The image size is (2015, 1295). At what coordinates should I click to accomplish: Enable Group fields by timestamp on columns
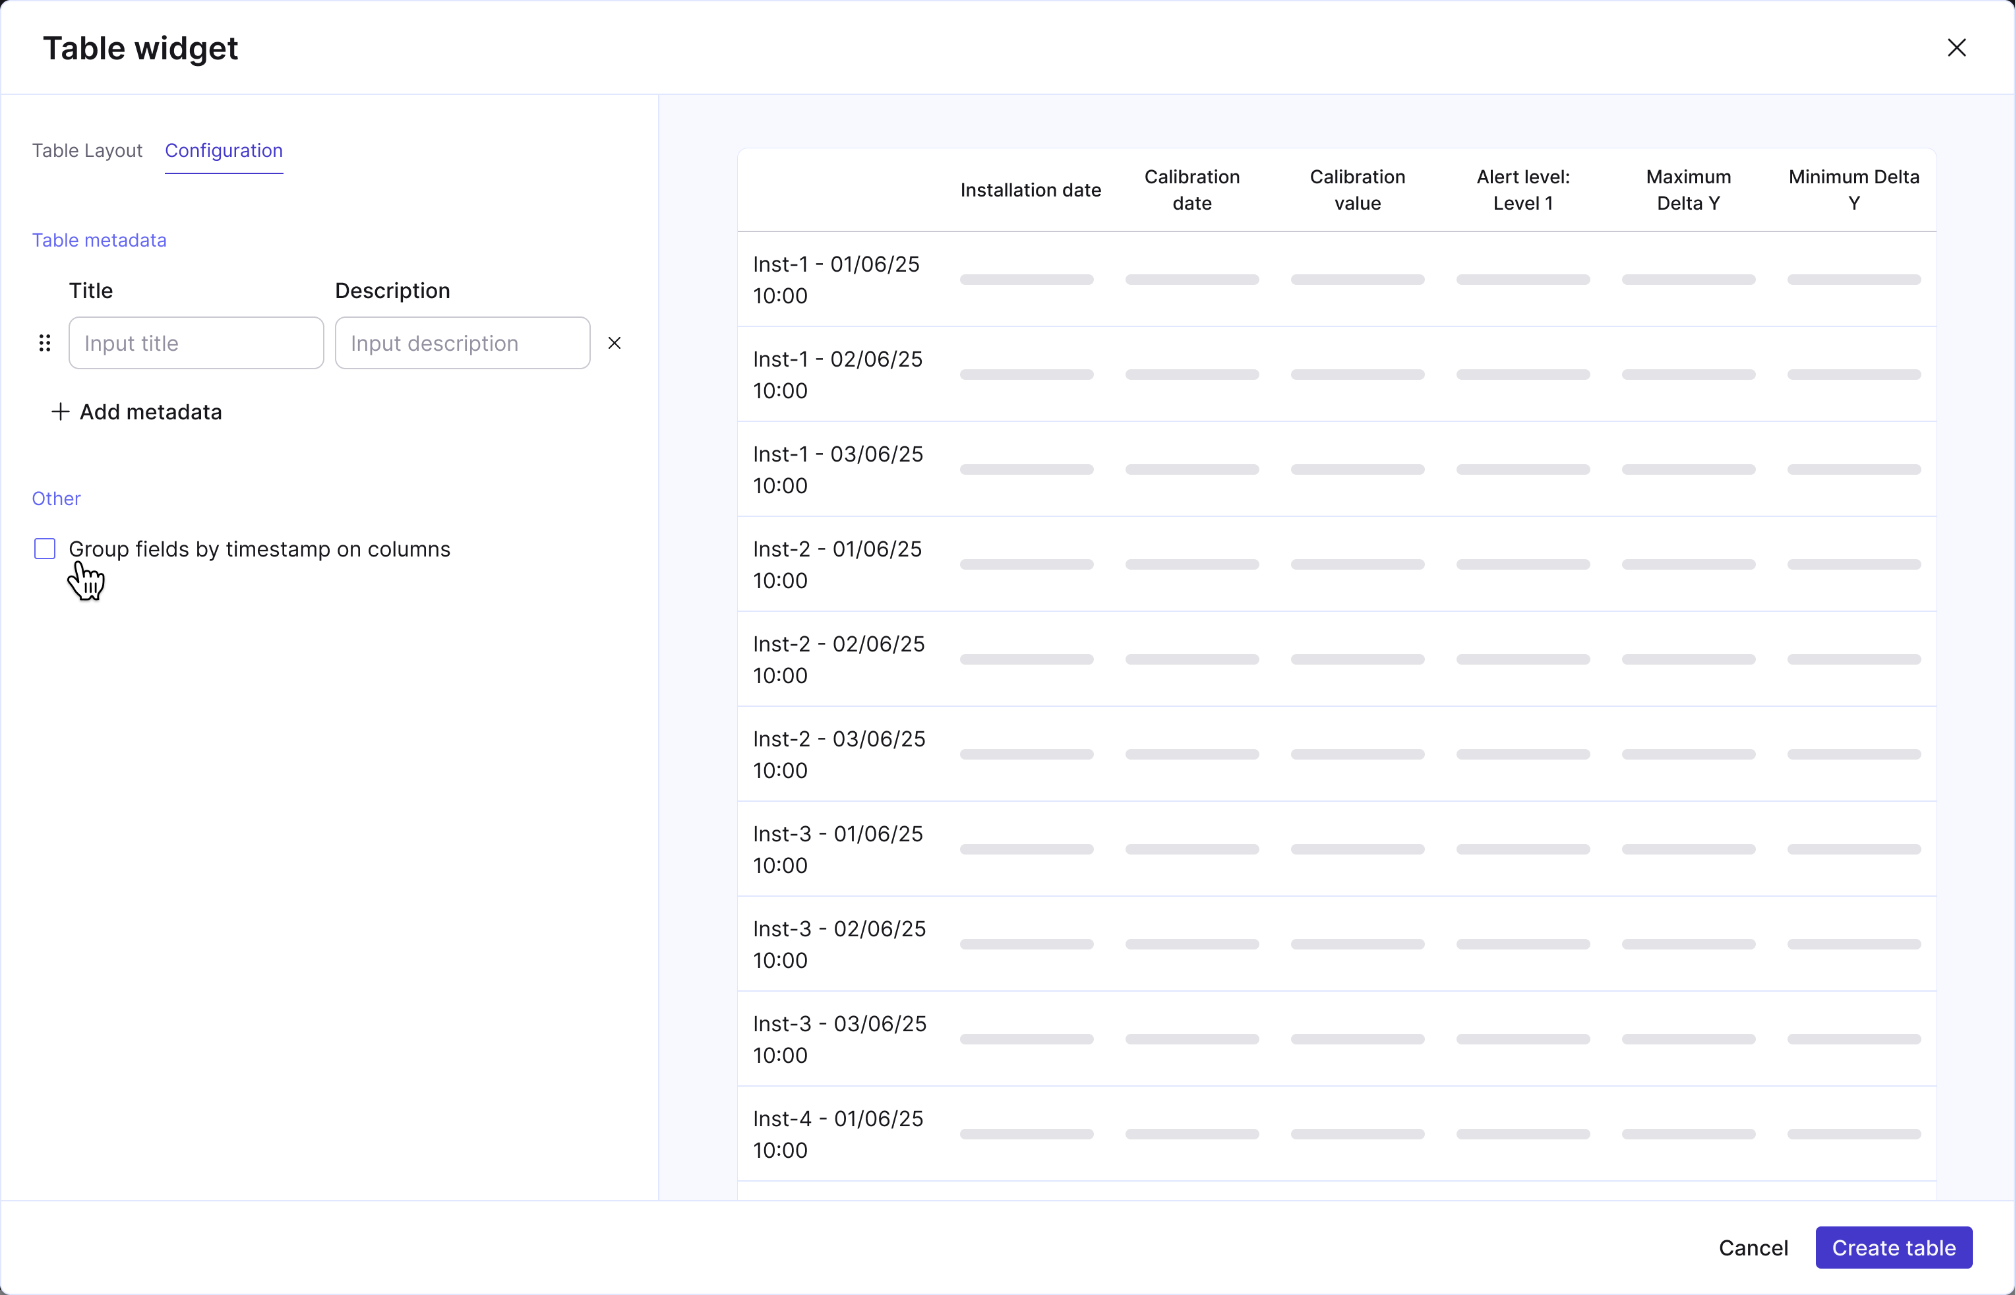pyautogui.click(x=45, y=549)
